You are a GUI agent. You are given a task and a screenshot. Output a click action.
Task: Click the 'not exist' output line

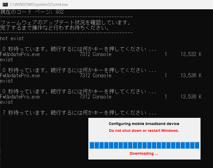(x=12, y=38)
